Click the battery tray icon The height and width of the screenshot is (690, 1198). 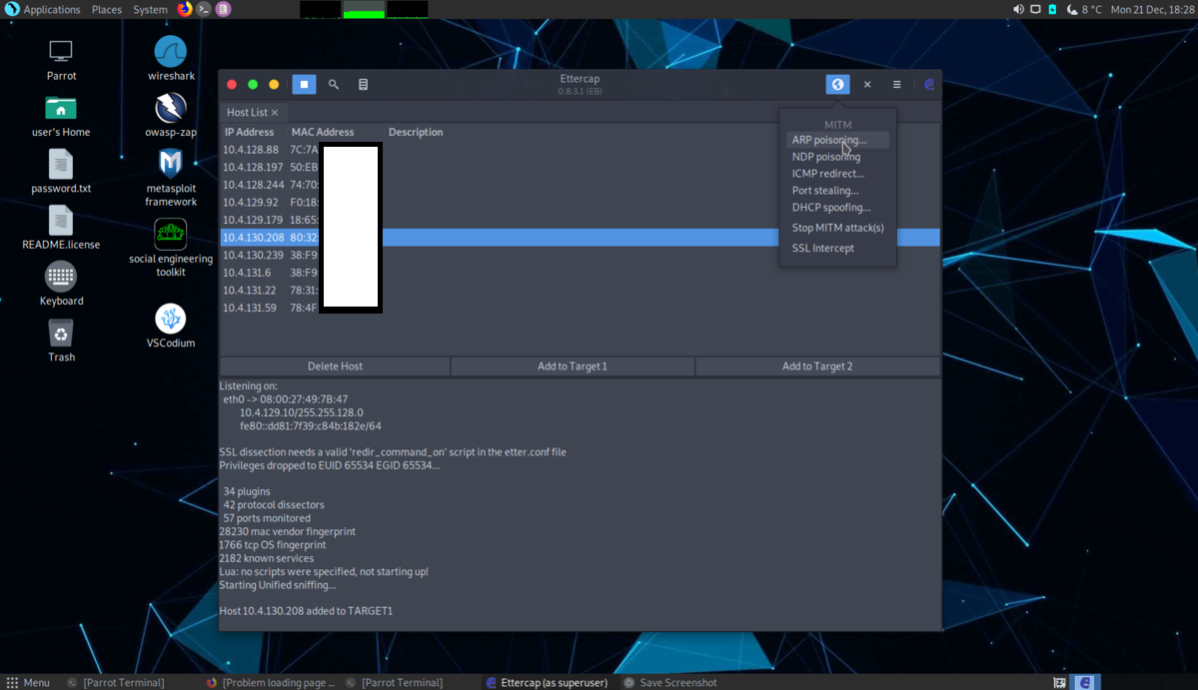tap(1053, 9)
